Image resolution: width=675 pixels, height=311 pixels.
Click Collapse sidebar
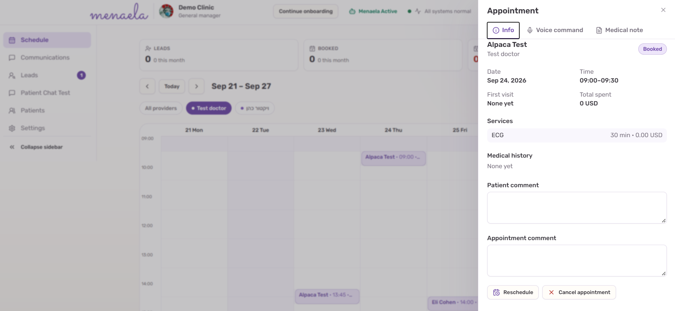coord(47,147)
